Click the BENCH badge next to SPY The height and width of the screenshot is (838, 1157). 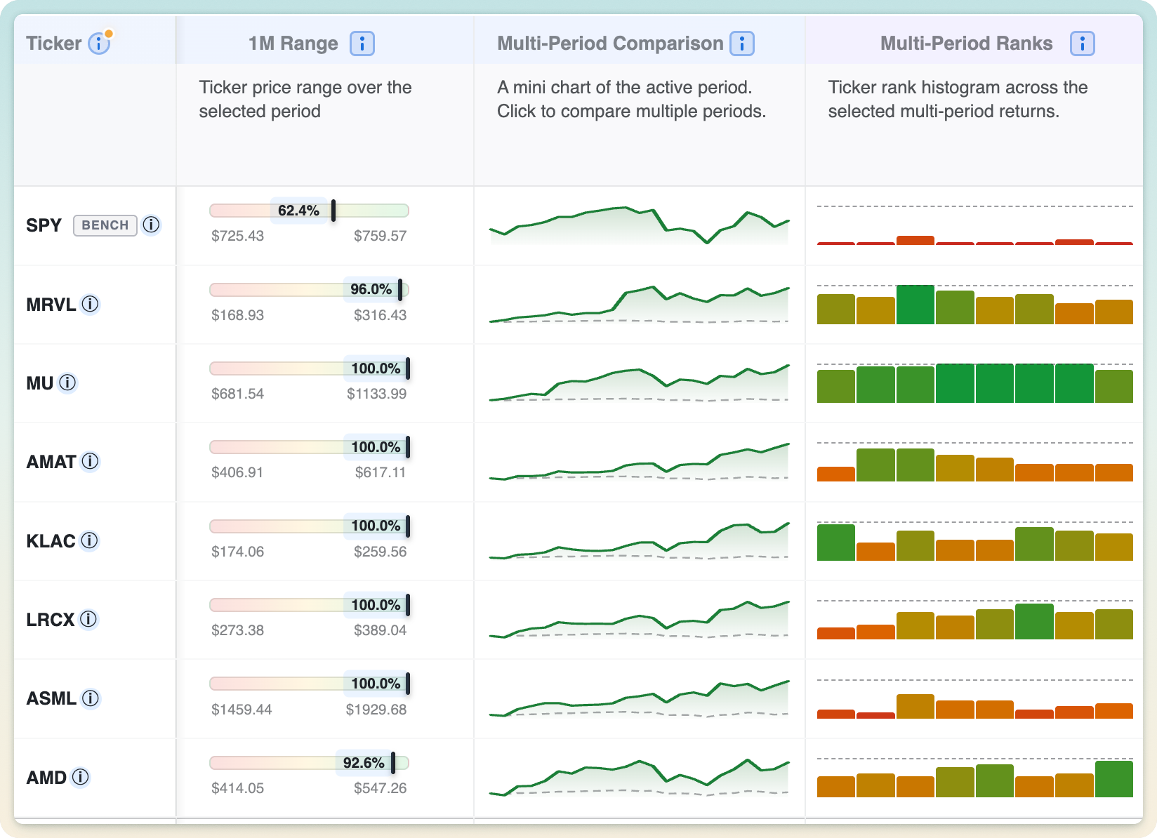[x=105, y=225]
